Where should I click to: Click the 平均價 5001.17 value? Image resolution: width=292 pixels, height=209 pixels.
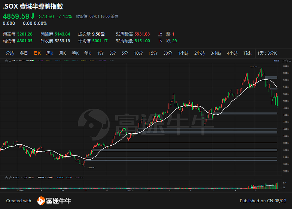click(x=100, y=41)
